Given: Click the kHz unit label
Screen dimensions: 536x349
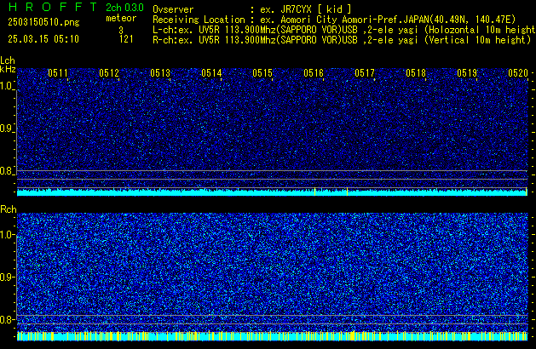Looking at the screenshot, I should (8, 69).
